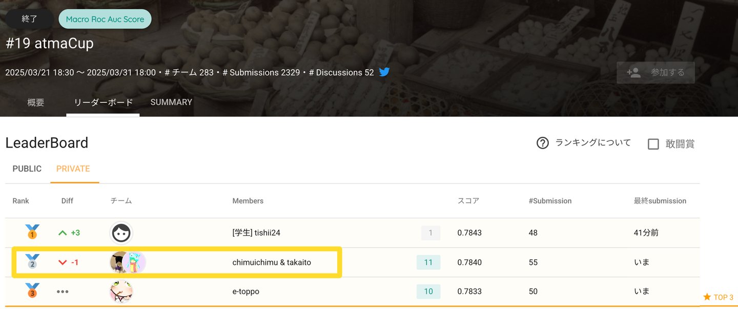Click the bronze medal rank 3 icon
Screen dimensions: 738x309
tap(32, 291)
